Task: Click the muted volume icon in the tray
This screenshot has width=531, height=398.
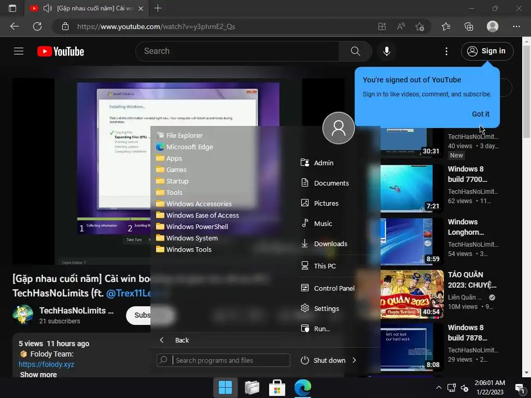Action: (465, 388)
